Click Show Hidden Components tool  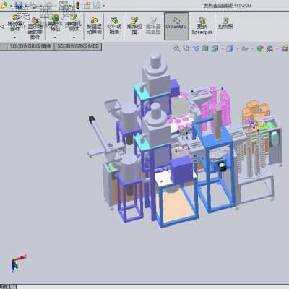coord(35,28)
